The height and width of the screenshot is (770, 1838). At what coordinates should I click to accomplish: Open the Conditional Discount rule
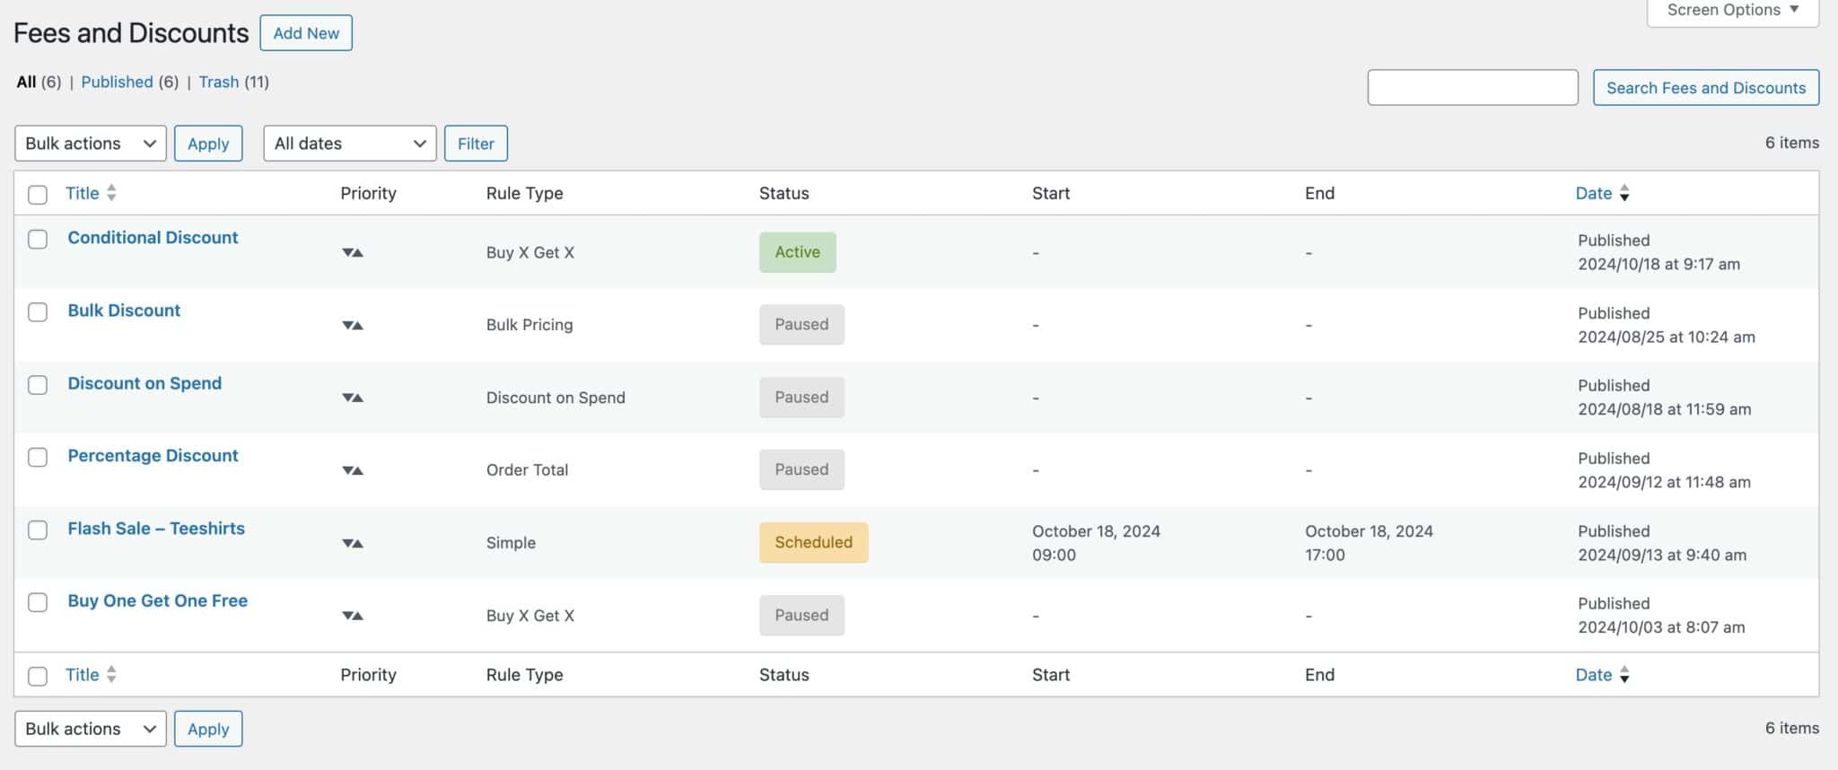click(153, 238)
